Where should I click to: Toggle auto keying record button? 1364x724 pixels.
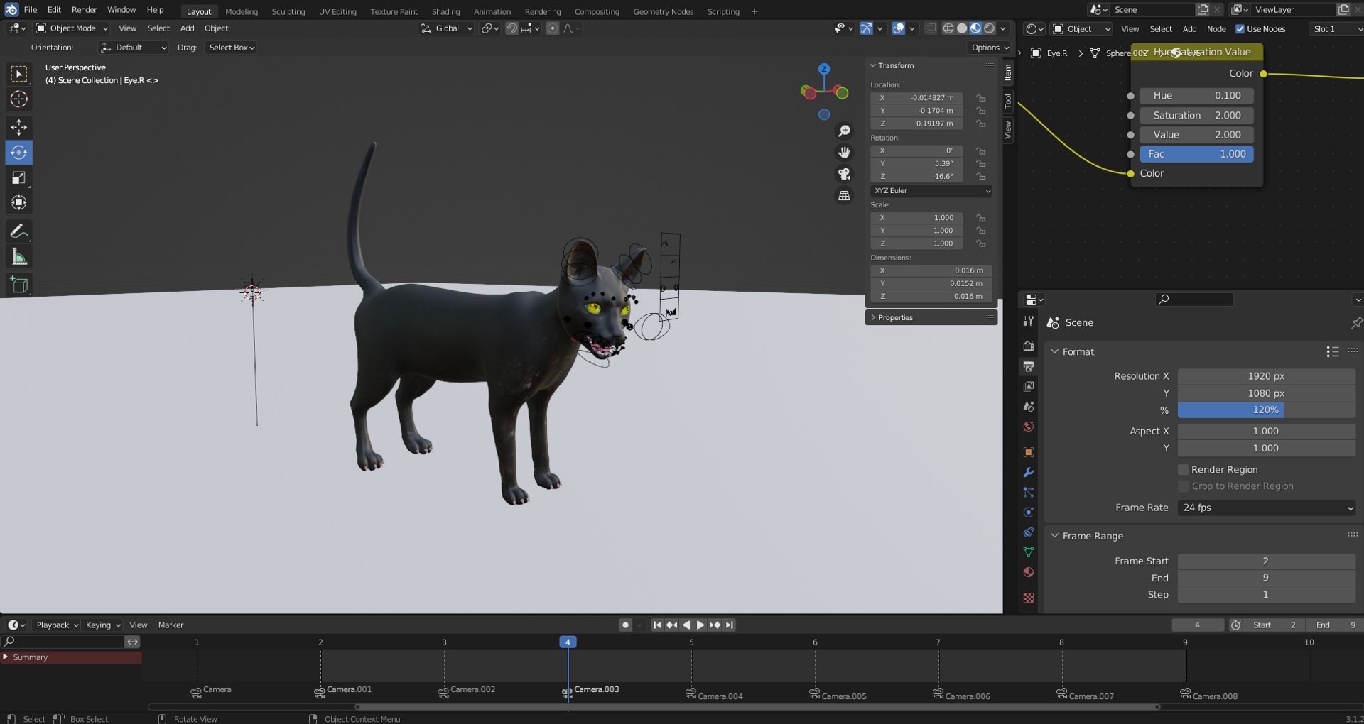tap(625, 625)
